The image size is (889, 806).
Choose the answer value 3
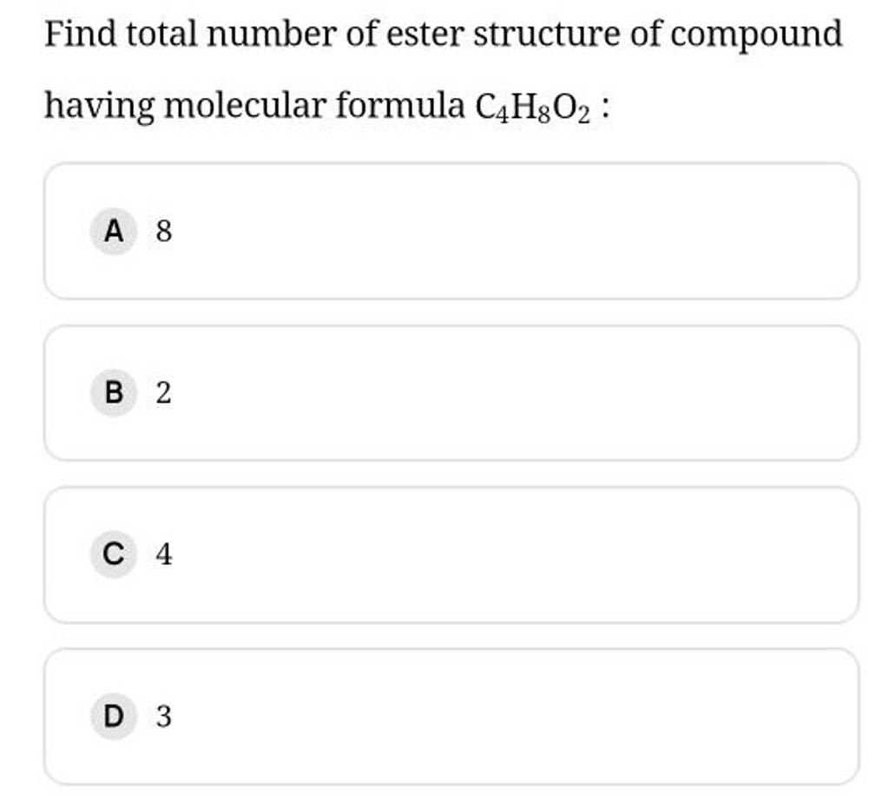click(x=164, y=716)
